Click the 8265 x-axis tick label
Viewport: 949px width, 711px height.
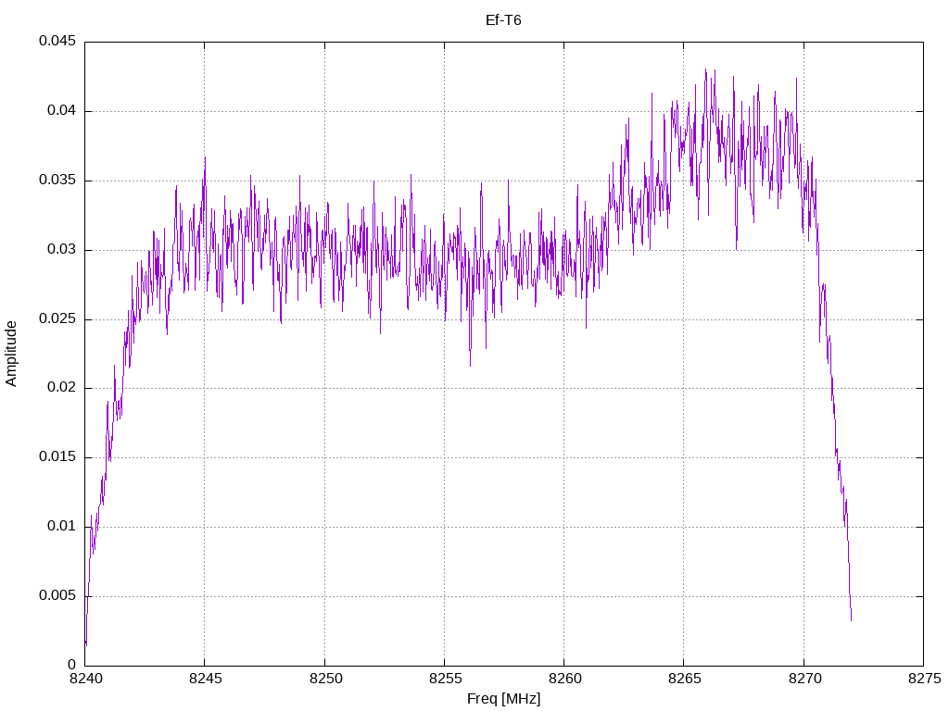[685, 679]
